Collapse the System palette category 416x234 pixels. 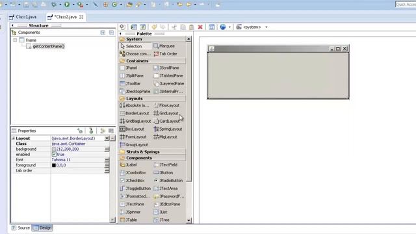152,39
